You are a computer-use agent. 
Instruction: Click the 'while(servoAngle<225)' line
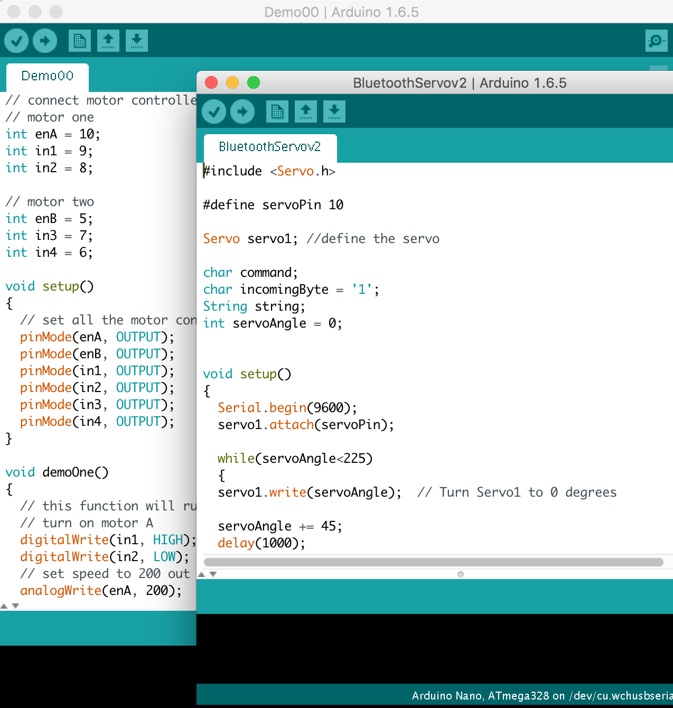click(x=295, y=459)
